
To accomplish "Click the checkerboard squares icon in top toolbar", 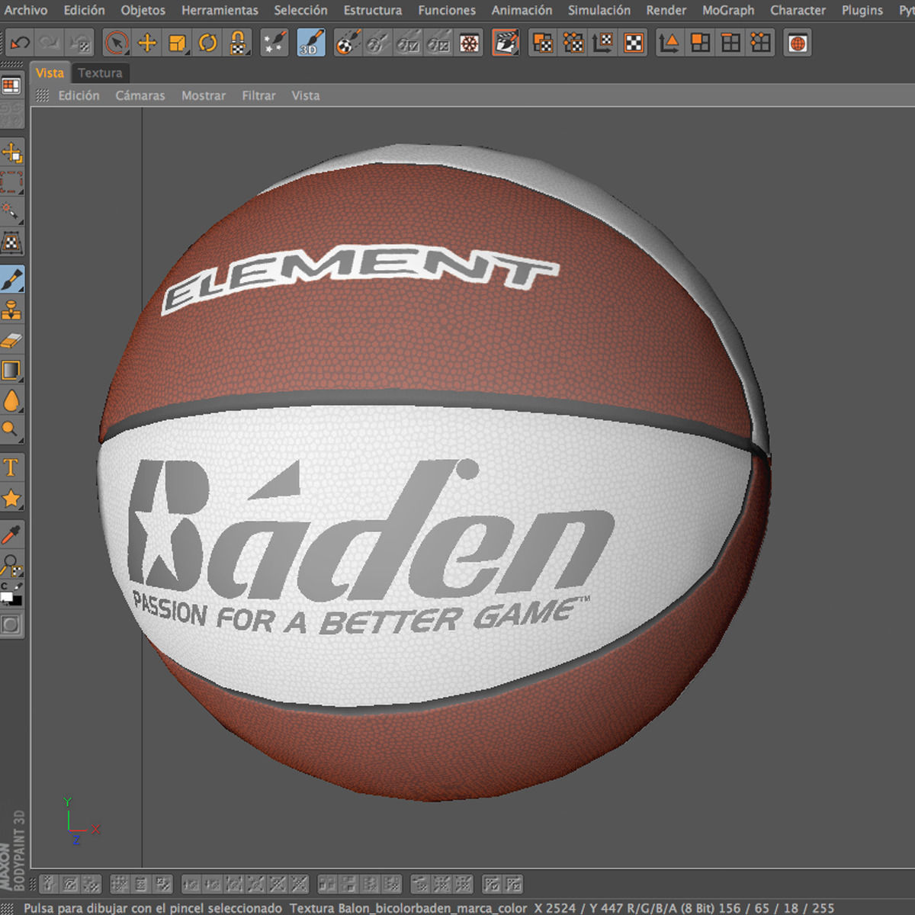I will (634, 43).
